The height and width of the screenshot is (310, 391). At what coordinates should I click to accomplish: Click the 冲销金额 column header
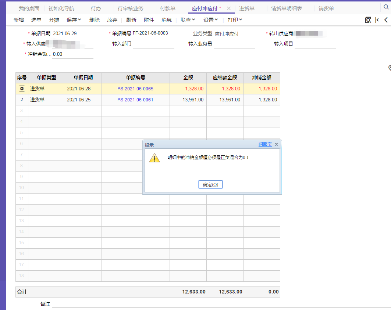pos(262,78)
